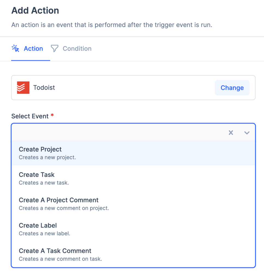Click the "Creates a new comment on project." text
Screen dimensions: 264x279
pyautogui.click(x=64, y=208)
